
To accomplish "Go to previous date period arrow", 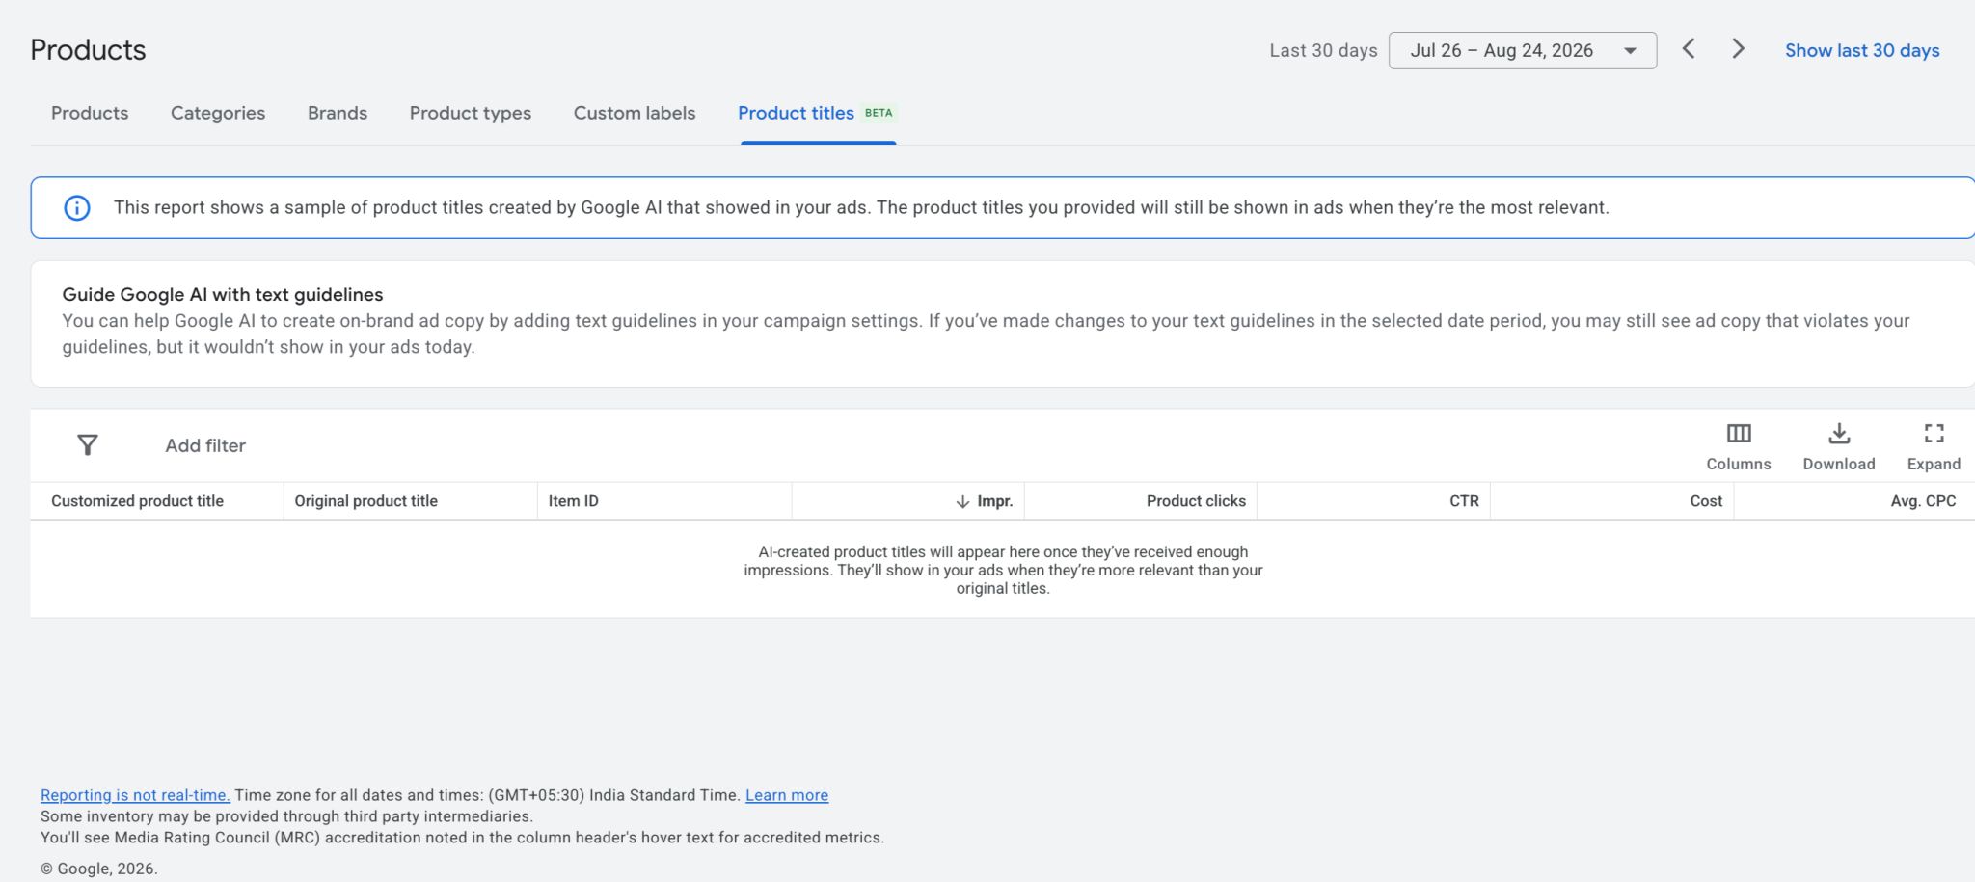I will 1689,49.
